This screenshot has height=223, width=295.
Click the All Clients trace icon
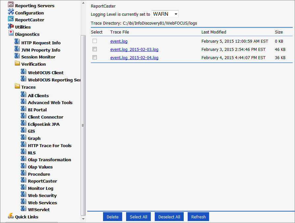tap(23, 94)
